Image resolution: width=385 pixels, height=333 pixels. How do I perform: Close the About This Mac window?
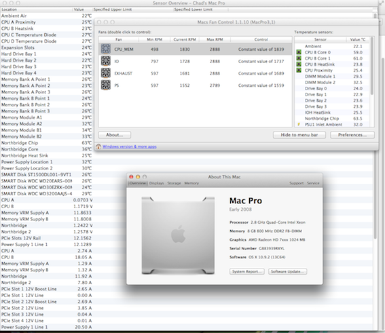(131, 177)
